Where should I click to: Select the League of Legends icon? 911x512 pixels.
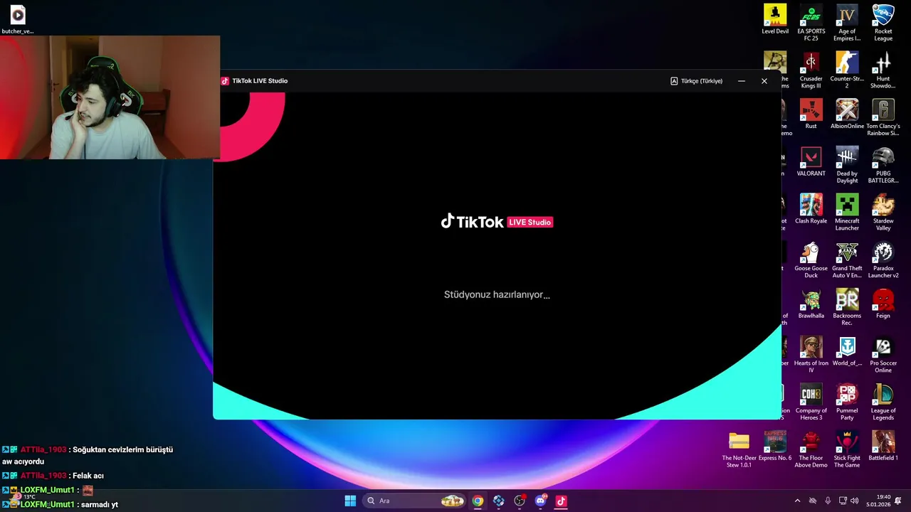(x=883, y=402)
